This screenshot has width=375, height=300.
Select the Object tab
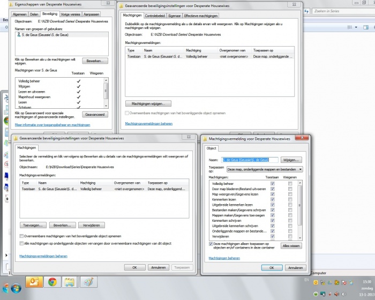point(211,148)
